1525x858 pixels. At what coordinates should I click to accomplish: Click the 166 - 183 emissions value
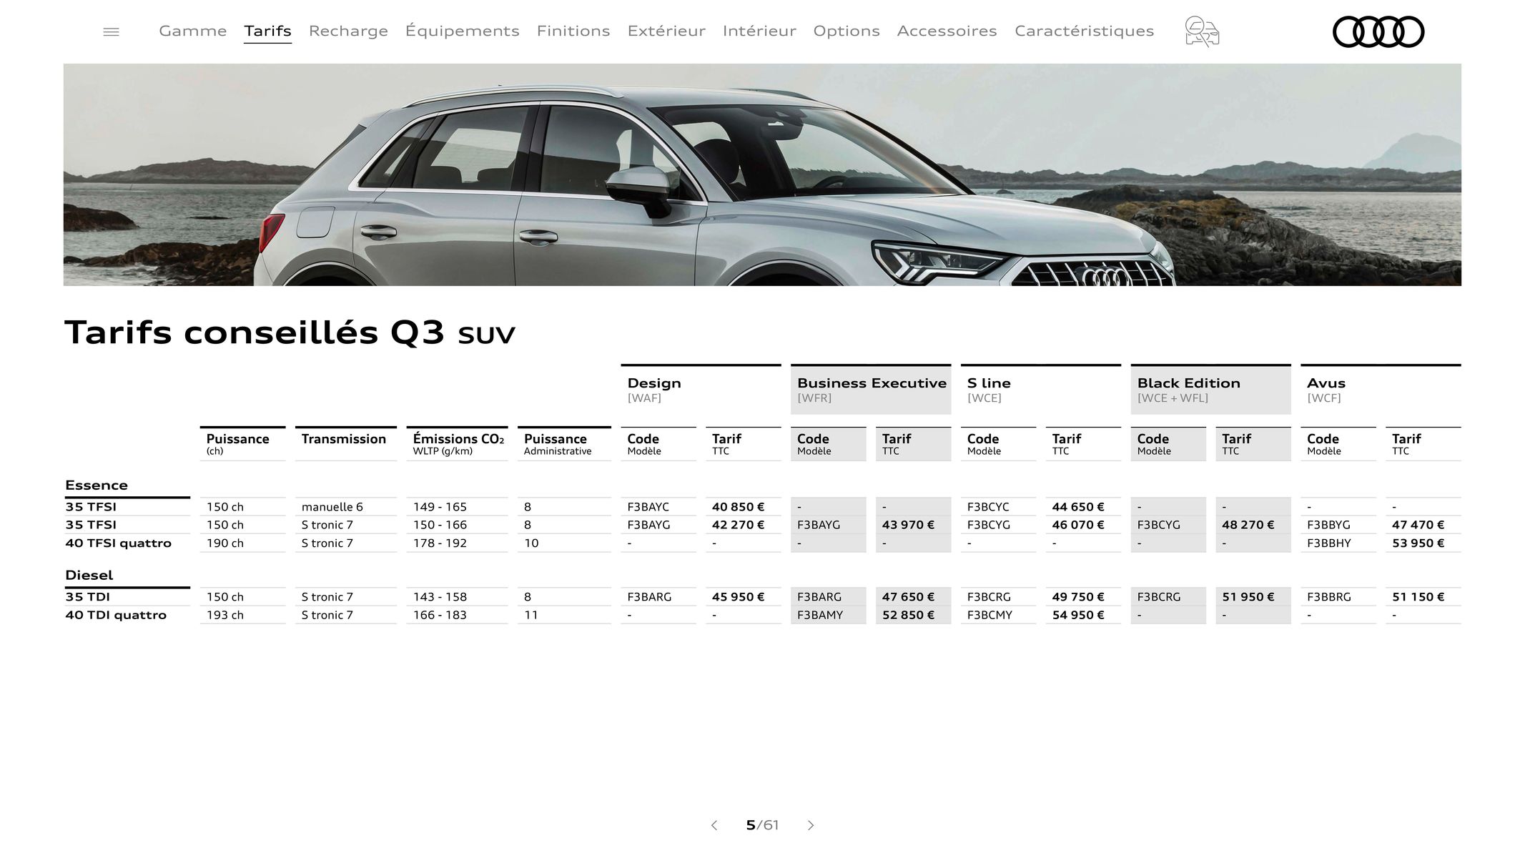tap(440, 615)
